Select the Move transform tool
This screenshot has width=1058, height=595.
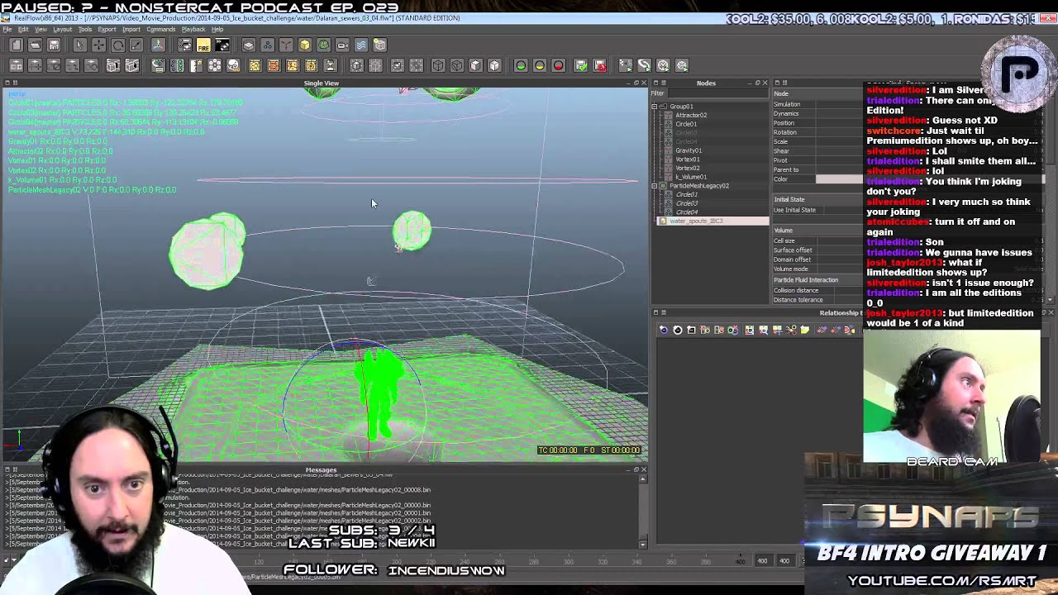click(98, 45)
